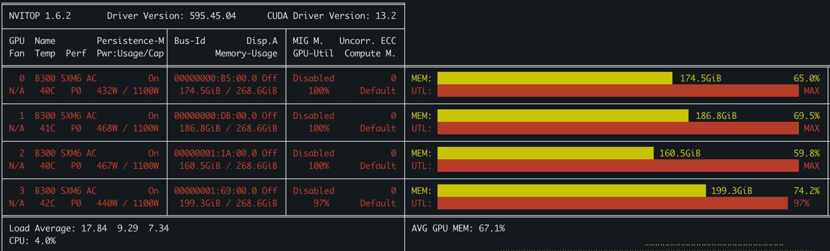This screenshot has height=251, width=830.
Task: Click the Bus-Id column header
Action: pyautogui.click(x=190, y=41)
